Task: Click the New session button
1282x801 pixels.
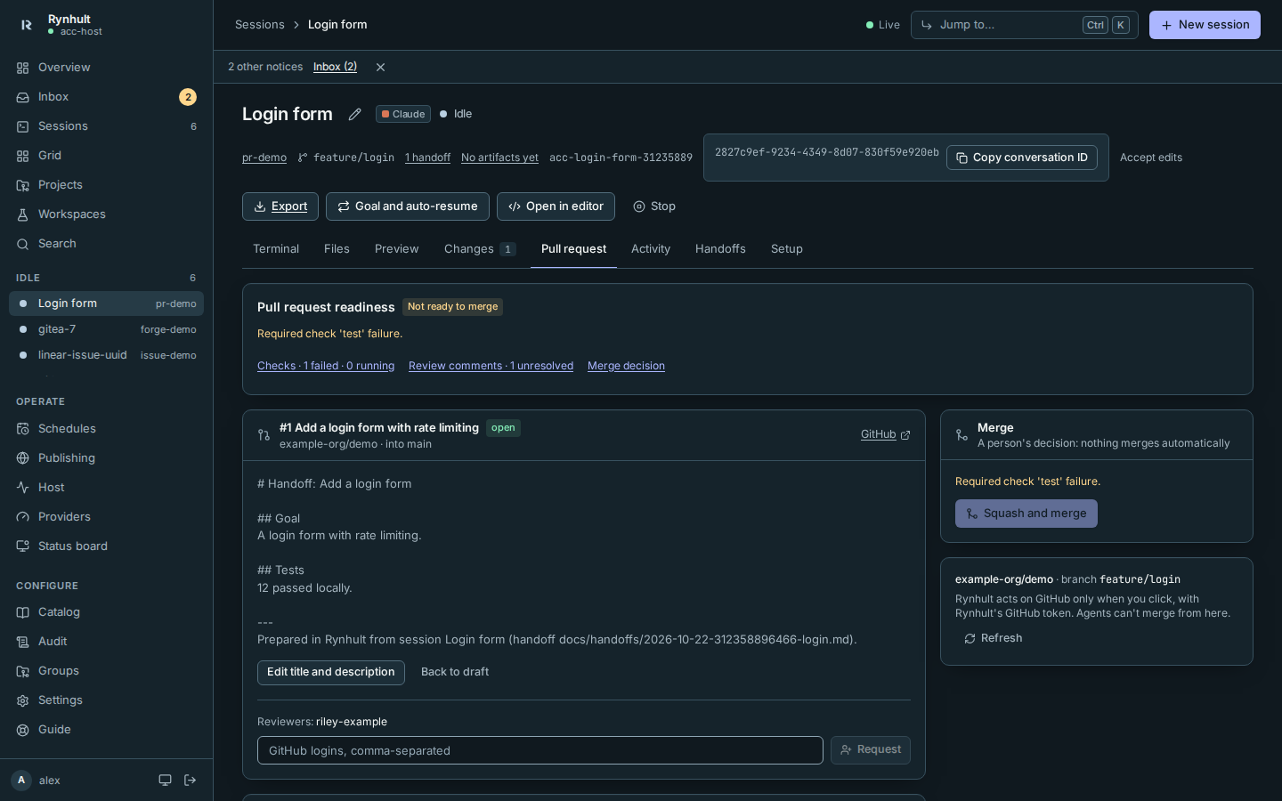Action: [x=1205, y=25]
